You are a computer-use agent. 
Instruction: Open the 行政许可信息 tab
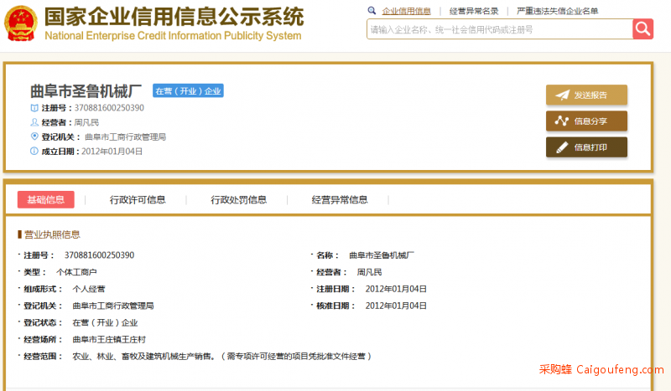[x=138, y=200]
